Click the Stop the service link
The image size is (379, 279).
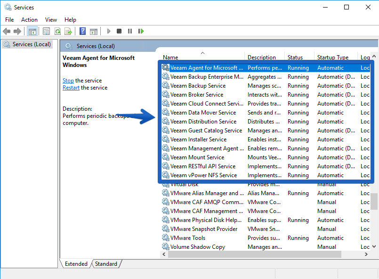(68, 81)
